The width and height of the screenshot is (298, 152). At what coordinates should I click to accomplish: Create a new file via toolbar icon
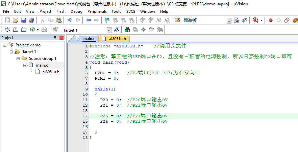[x=7, y=20]
